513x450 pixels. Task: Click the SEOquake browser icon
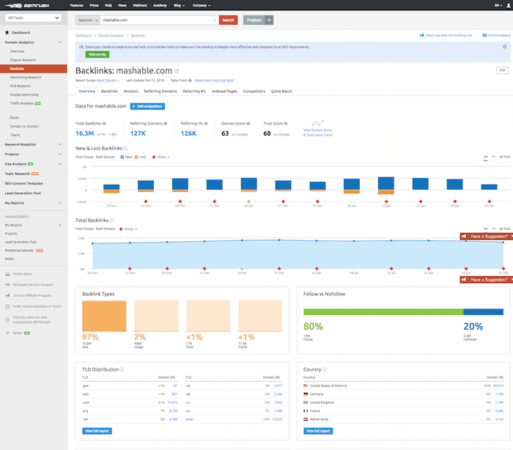[x=7, y=284]
